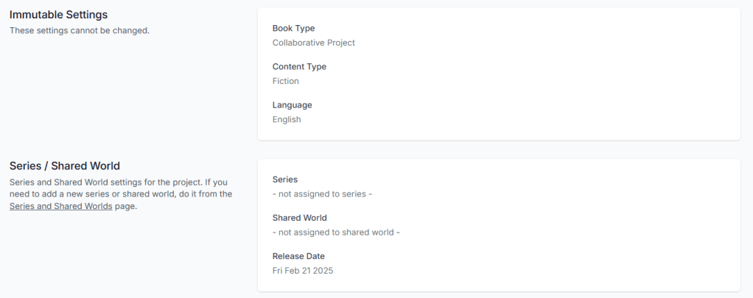Click the '- not assigned to series -' value
753x298 pixels.
click(x=323, y=194)
